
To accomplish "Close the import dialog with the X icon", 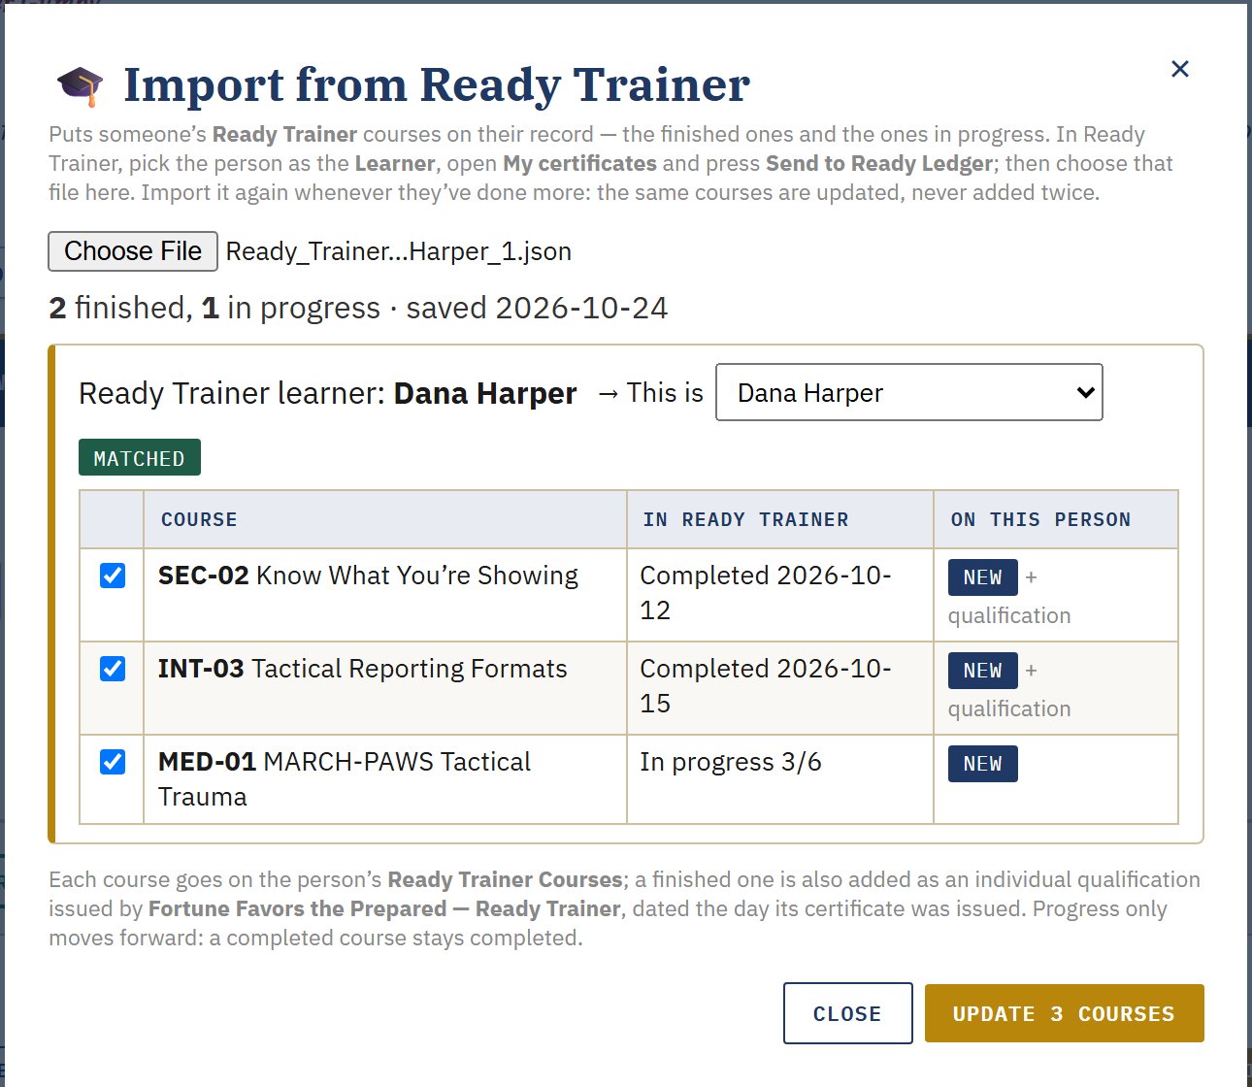I will 1180,69.
